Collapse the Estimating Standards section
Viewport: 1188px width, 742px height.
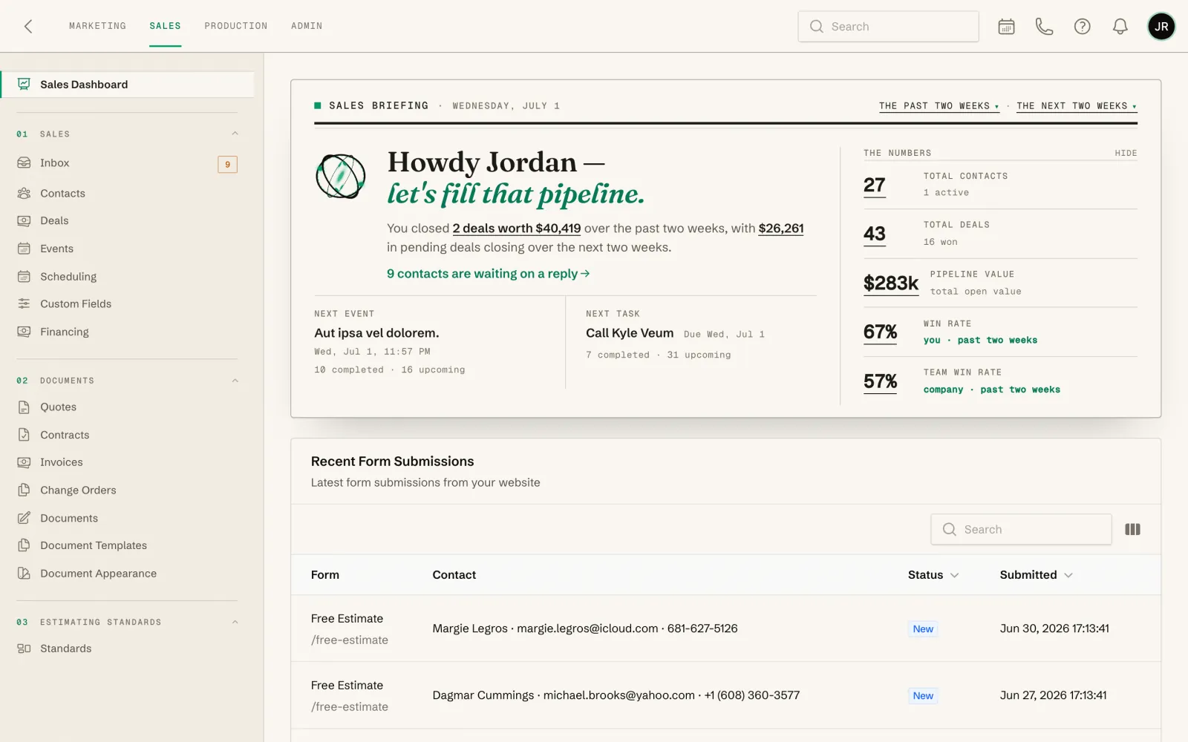[x=235, y=622]
